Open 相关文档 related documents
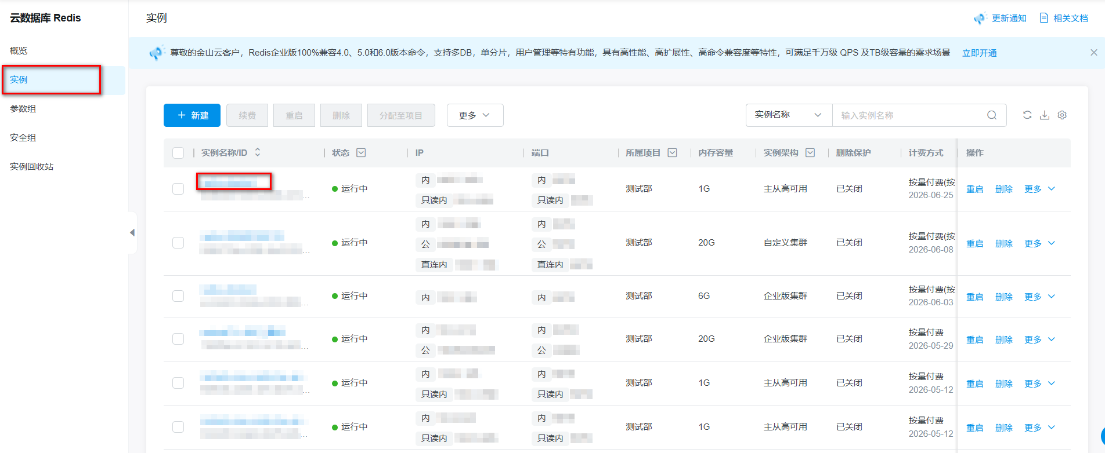The width and height of the screenshot is (1105, 453). (1064, 18)
